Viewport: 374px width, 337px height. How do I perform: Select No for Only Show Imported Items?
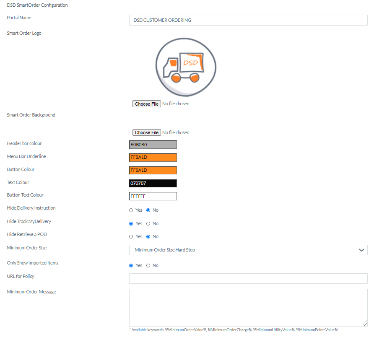(148, 265)
